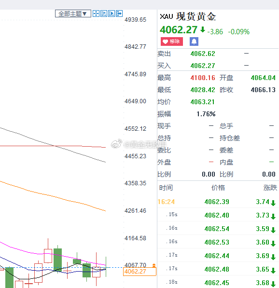Click the 内盘 label
The image size is (279, 288).
(226, 163)
